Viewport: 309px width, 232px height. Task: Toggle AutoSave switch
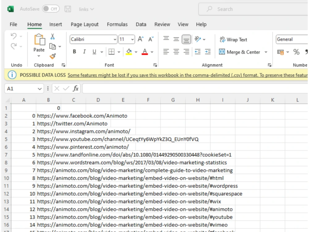tap(51, 9)
